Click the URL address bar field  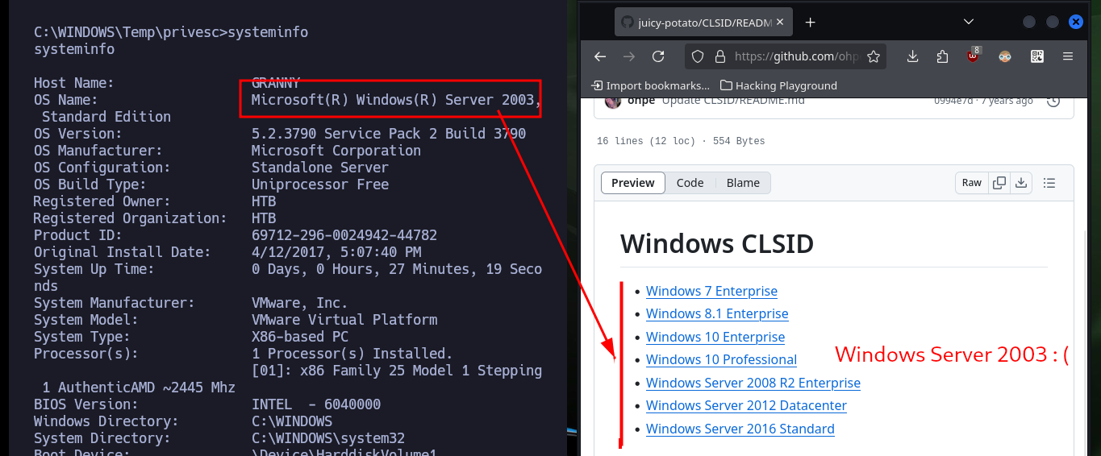pos(786,56)
